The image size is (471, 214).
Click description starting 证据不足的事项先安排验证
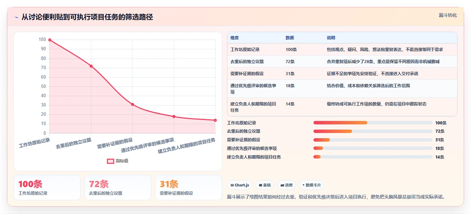[373, 74]
